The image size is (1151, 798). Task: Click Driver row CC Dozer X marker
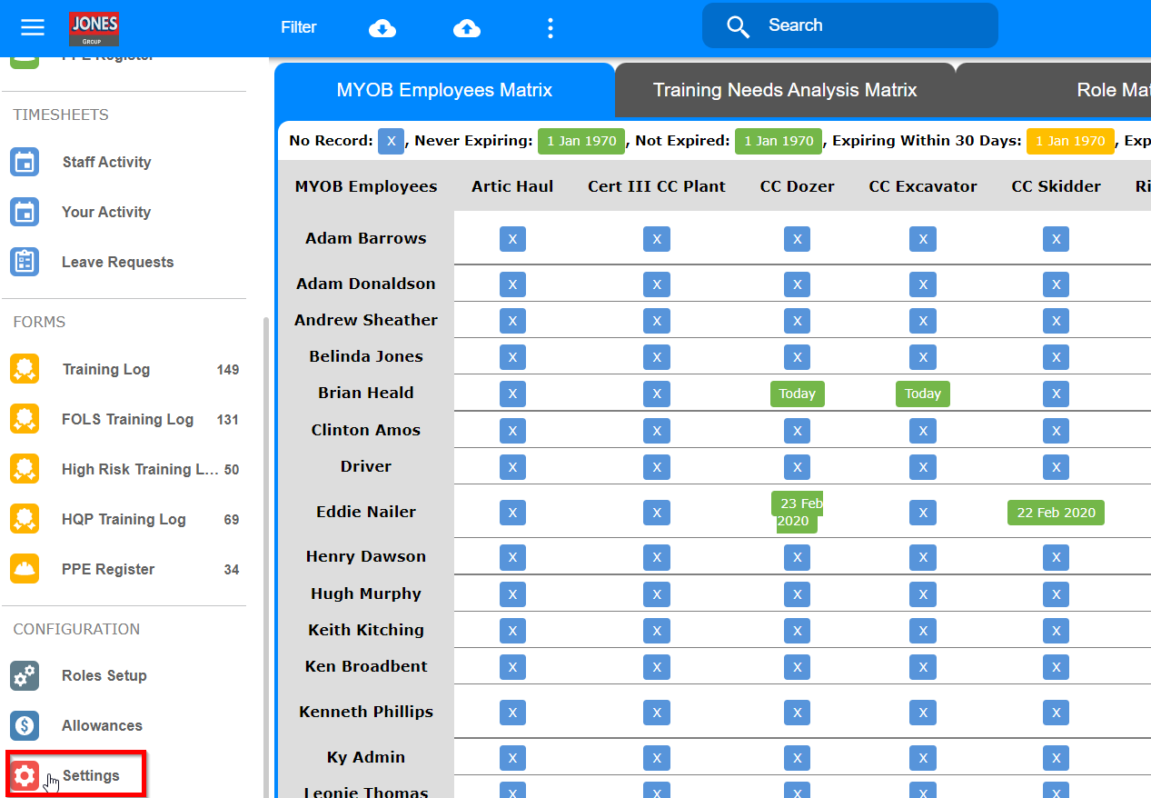(x=797, y=467)
